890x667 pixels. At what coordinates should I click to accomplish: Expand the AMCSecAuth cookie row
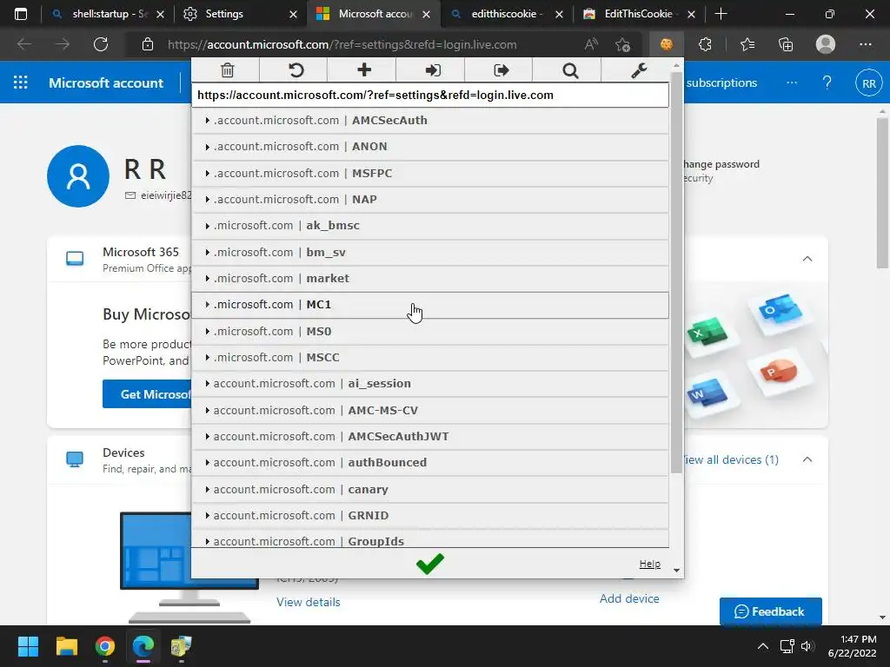tap(430, 120)
